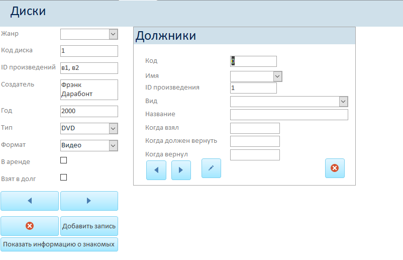Click the Когда взял date field
Screen dimensions: 403x260
(x=255, y=128)
